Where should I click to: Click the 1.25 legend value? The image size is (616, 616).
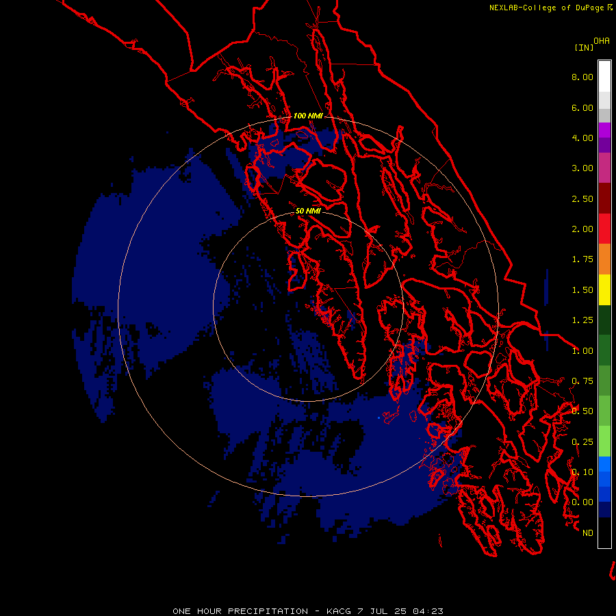[582, 320]
